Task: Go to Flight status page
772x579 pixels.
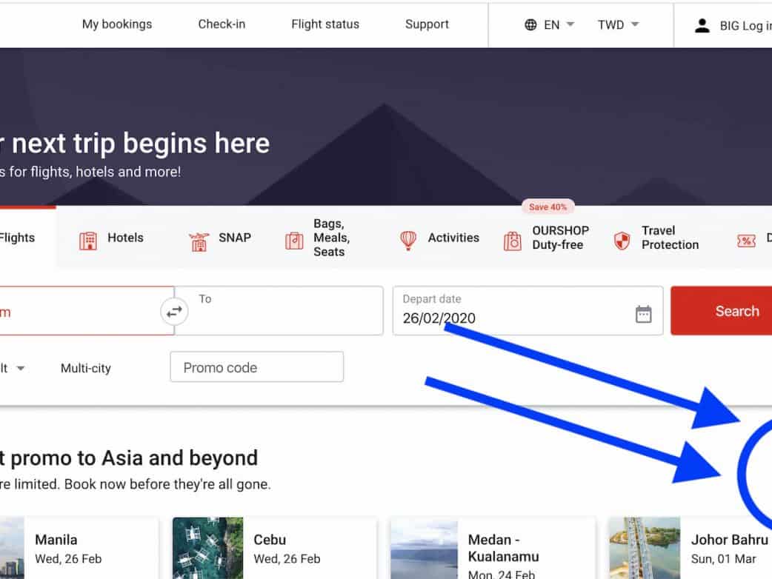Action: (x=325, y=24)
